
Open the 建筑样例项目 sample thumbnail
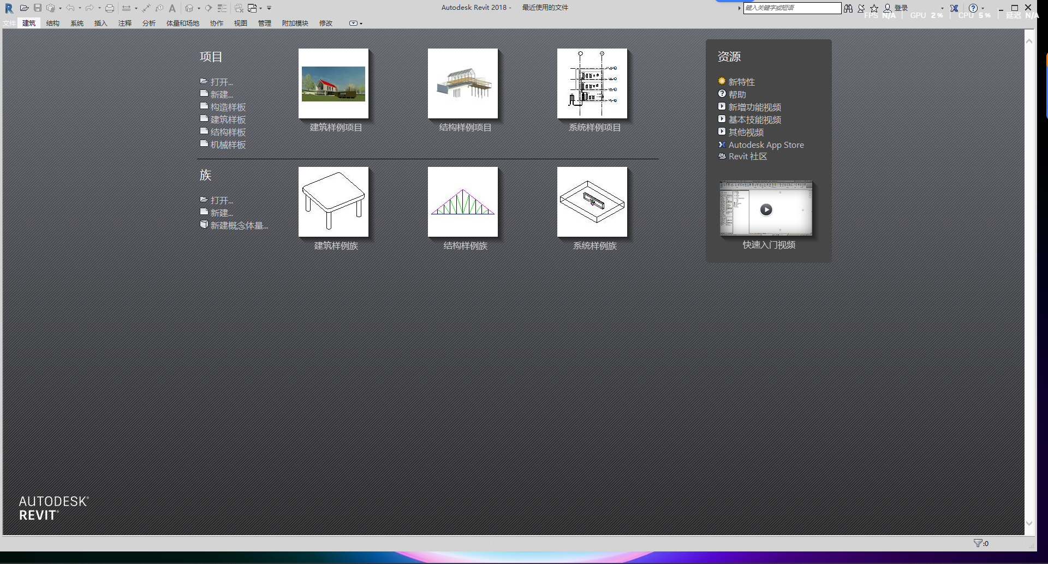tap(333, 83)
